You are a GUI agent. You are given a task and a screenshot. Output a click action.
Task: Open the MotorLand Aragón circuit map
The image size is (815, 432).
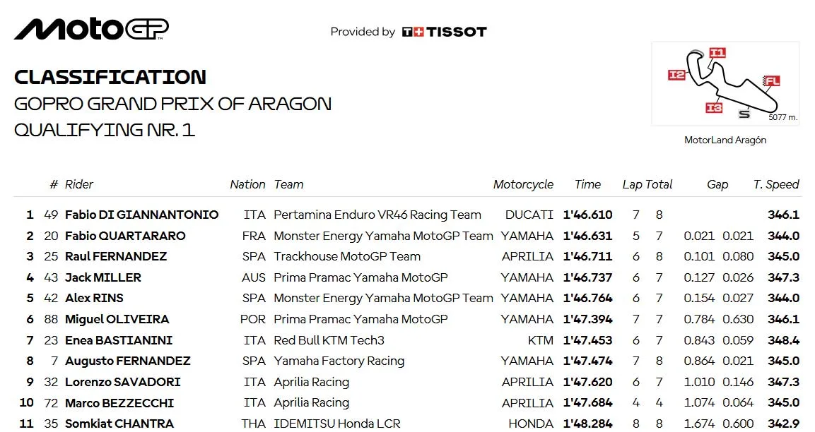coord(726,83)
